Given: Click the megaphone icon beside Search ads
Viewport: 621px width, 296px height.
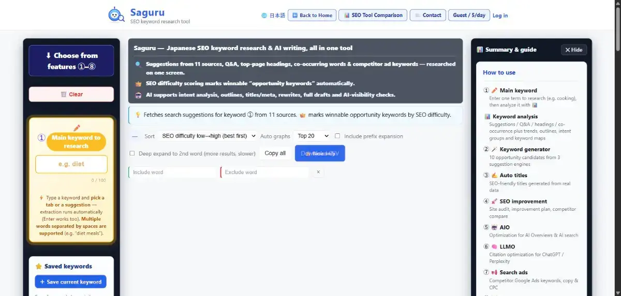Looking at the screenshot, I should [x=494, y=273].
